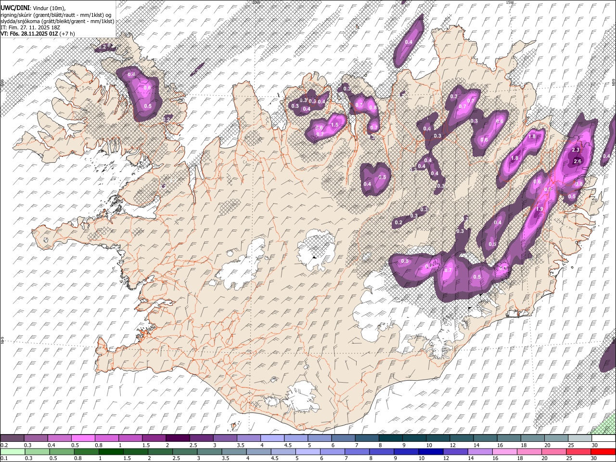
Task: Click the 'slydda/snjókoma' description line
Action: pyautogui.click(x=57, y=22)
